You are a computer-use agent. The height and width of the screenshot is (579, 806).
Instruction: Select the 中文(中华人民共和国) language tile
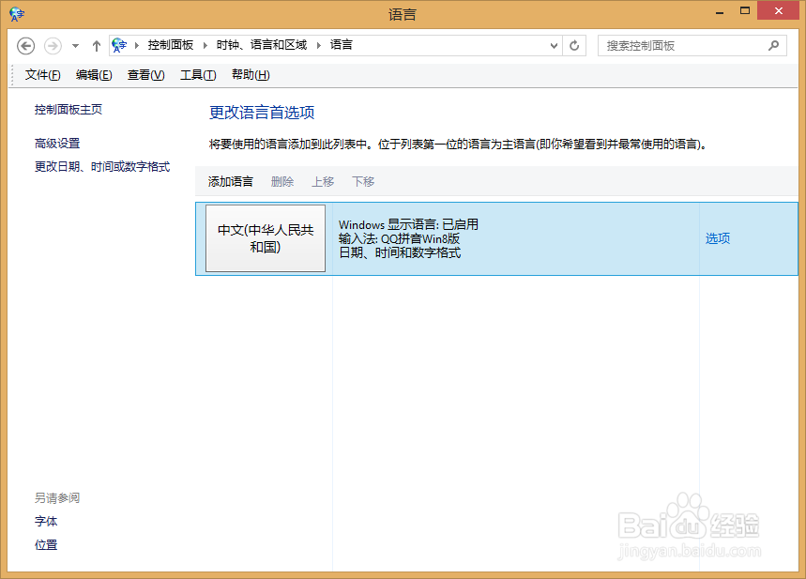click(266, 238)
